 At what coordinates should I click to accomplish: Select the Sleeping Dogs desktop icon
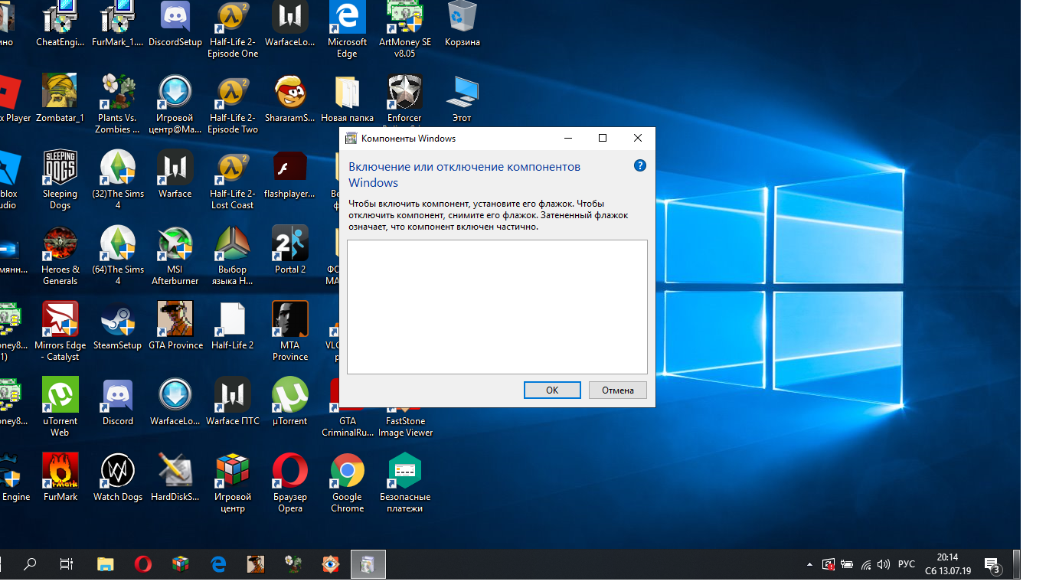[x=60, y=180]
